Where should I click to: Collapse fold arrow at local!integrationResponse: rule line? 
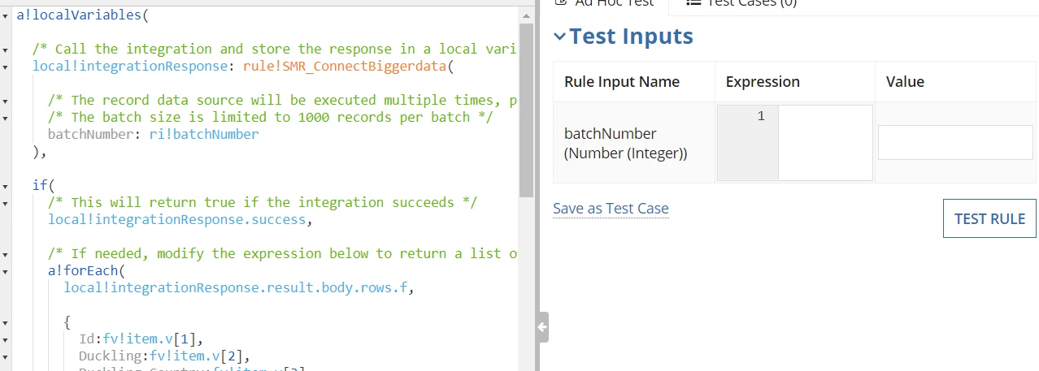[6, 67]
